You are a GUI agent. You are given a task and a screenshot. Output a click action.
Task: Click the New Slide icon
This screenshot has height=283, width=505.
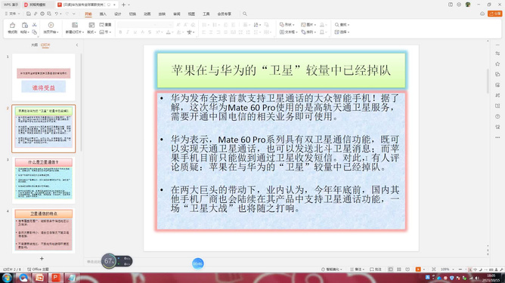tap(75, 25)
